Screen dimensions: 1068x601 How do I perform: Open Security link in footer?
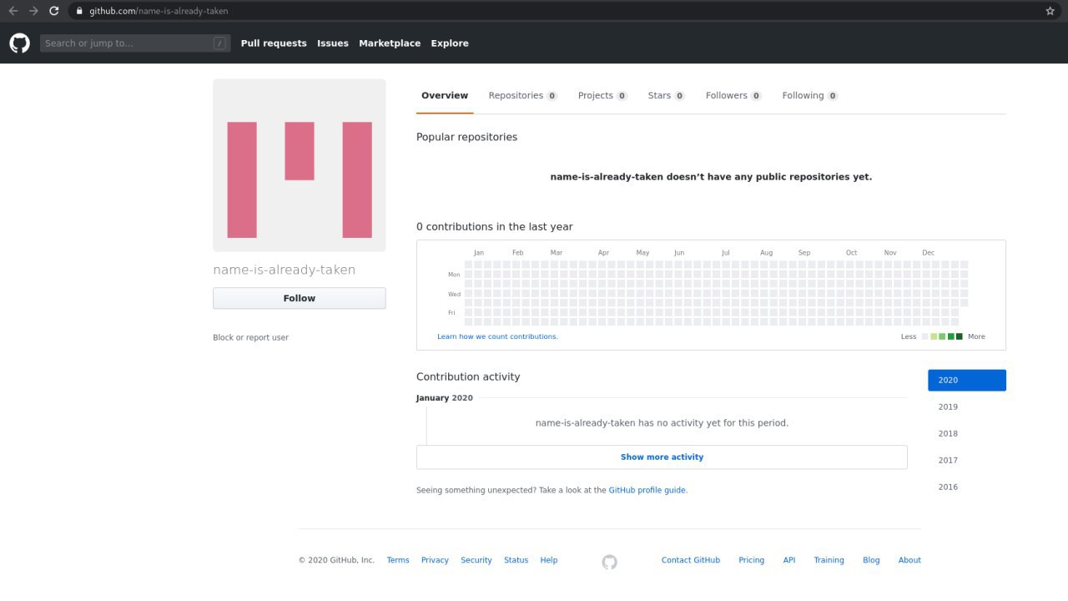(x=476, y=560)
